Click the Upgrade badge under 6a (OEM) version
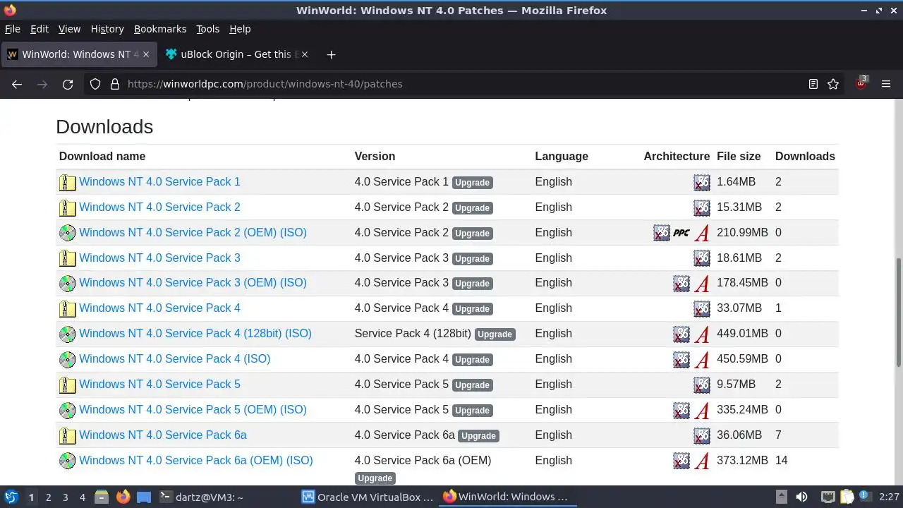Viewport: 903px width, 508px height. tap(375, 478)
